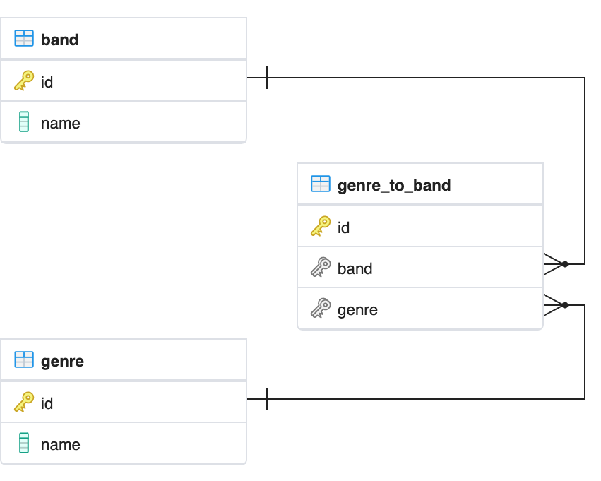
Task: Select the band table header
Action: click(x=124, y=38)
